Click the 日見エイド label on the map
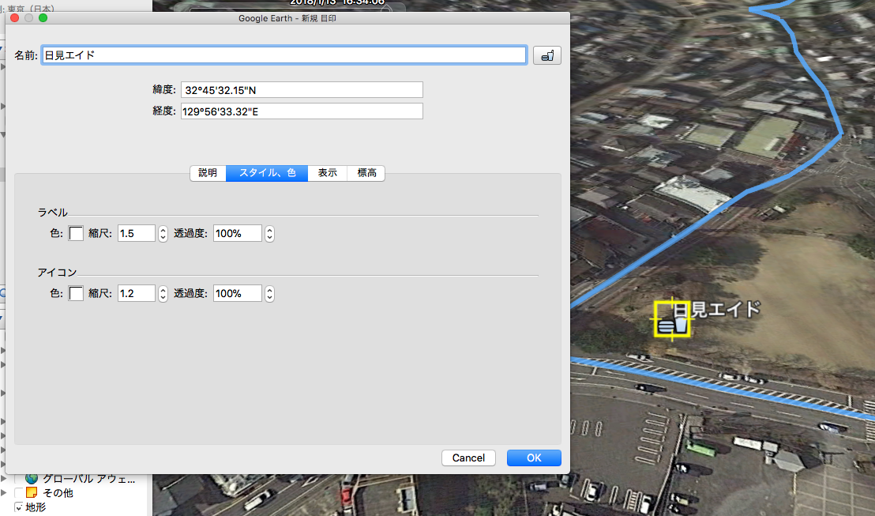The image size is (875, 516). tap(718, 310)
